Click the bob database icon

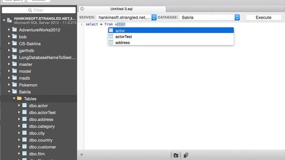point(15,36)
